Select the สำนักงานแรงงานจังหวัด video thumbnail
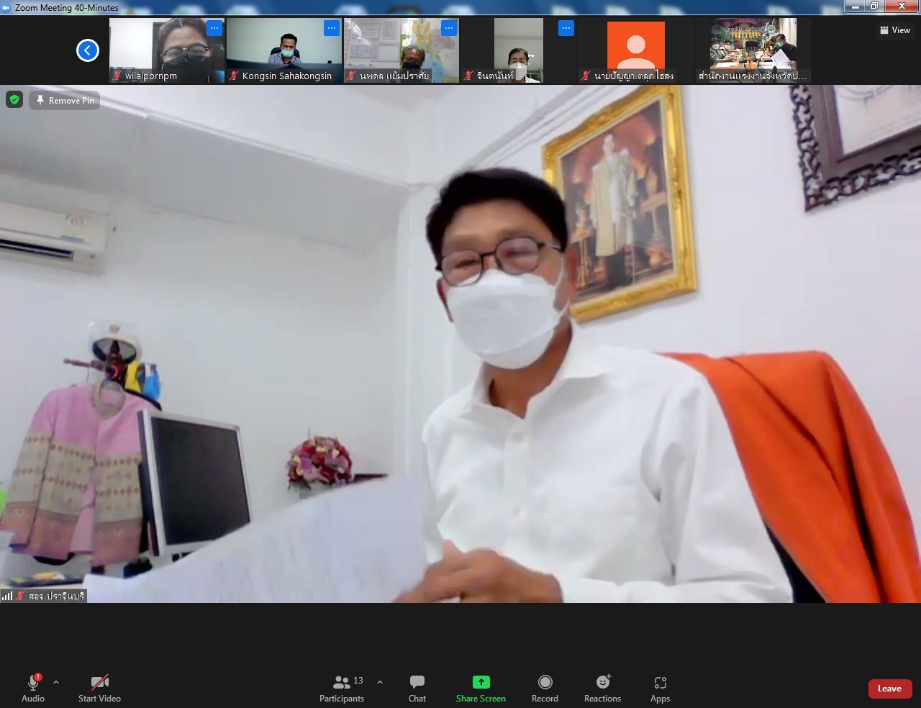 point(753,50)
